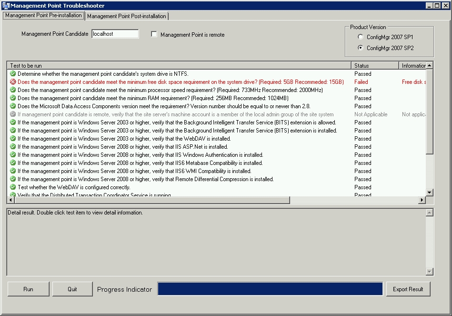Click the Progress Indicator bar
This screenshot has height=316, width=452.
tap(270, 289)
